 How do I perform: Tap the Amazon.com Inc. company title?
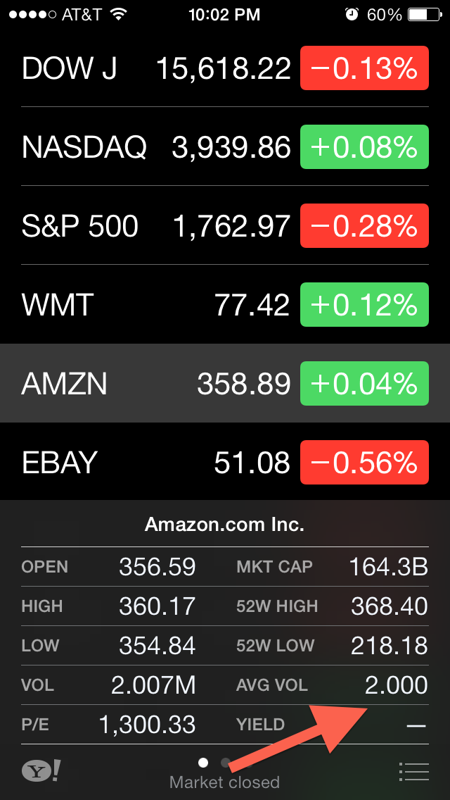click(224, 524)
